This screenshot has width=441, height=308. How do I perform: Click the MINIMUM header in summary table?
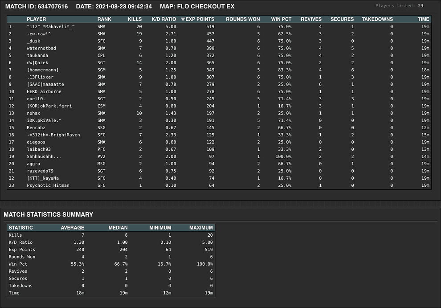(x=160, y=228)
